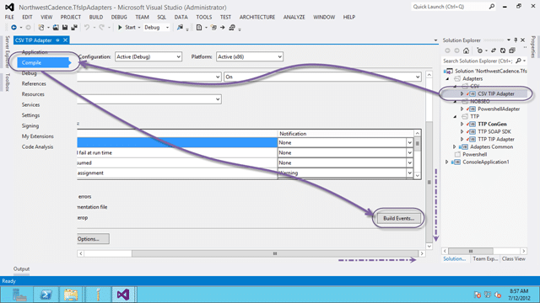Open File Explorer from the taskbar

tap(71, 295)
